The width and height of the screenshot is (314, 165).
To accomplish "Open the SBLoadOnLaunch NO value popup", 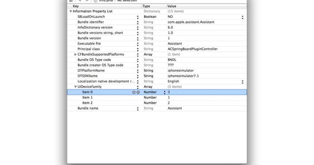I will point(243,17).
